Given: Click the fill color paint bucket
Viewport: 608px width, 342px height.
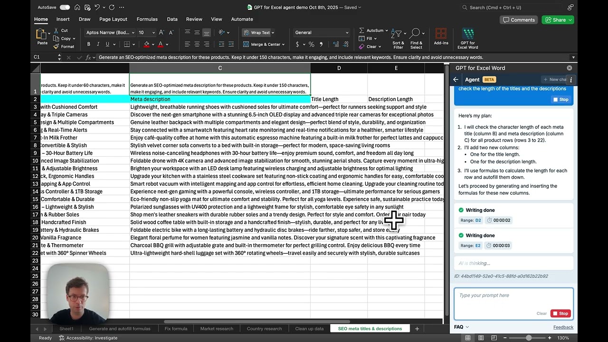Looking at the screenshot, I should tap(146, 44).
